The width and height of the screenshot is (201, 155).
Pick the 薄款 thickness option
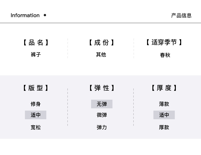164,104
